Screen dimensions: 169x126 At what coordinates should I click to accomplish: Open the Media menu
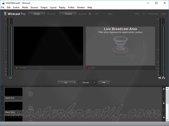[x=25, y=7]
